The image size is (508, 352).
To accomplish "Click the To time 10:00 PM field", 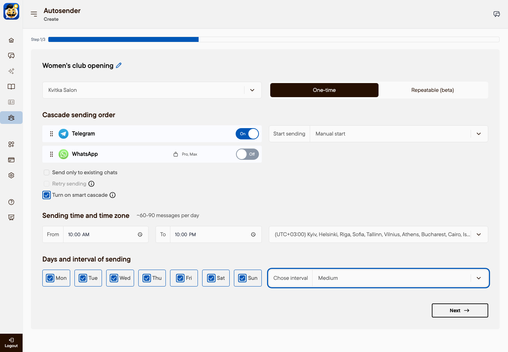I will tap(208, 234).
